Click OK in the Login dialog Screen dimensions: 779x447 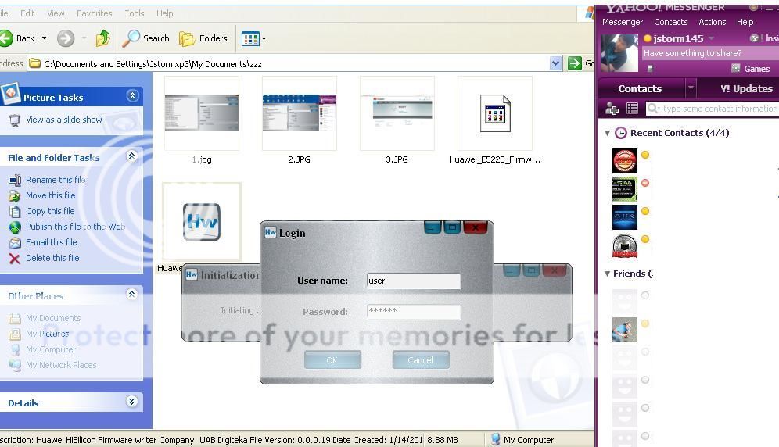pos(332,360)
